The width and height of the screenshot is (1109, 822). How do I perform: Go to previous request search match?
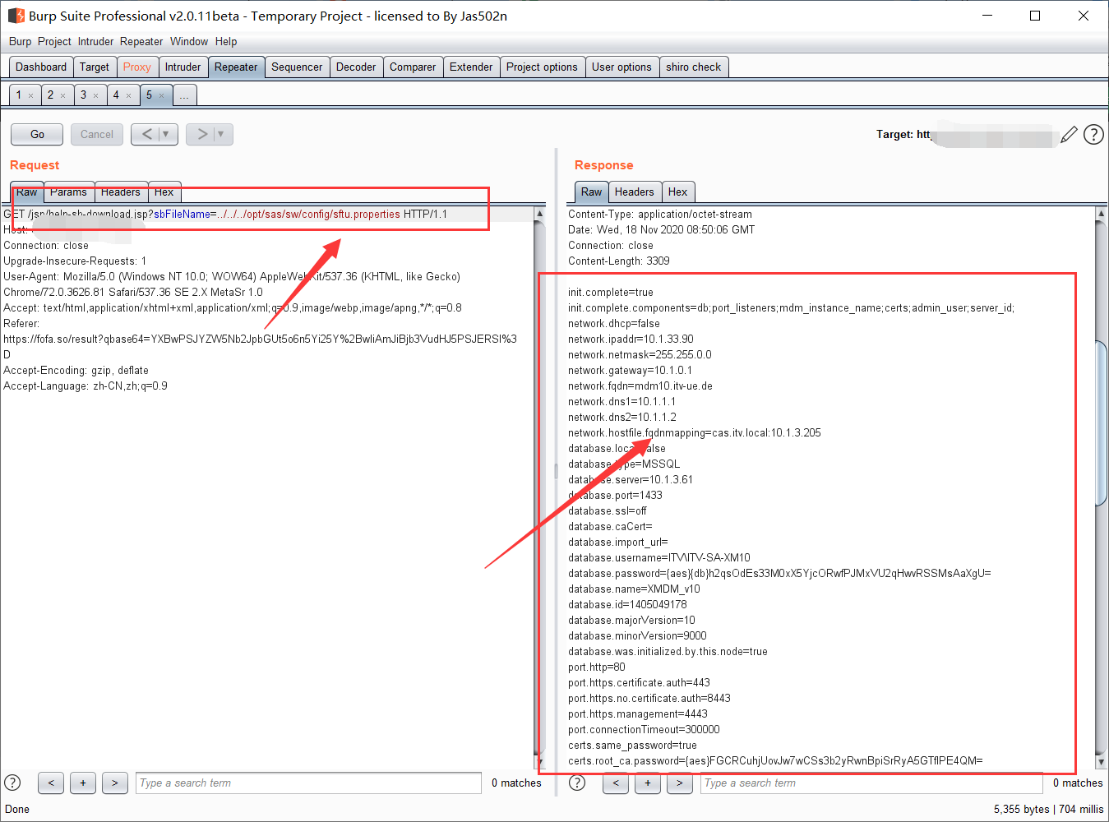[51, 783]
